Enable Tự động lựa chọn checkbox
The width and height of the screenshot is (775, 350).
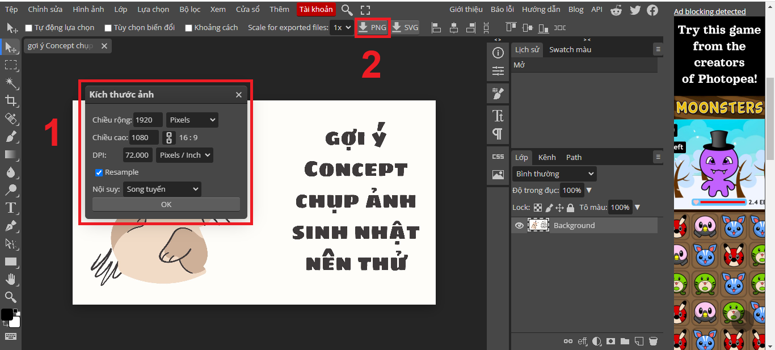pos(29,28)
